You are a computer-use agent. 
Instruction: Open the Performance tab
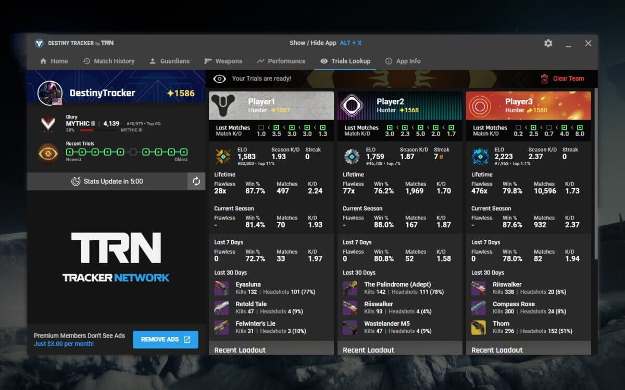(x=281, y=61)
